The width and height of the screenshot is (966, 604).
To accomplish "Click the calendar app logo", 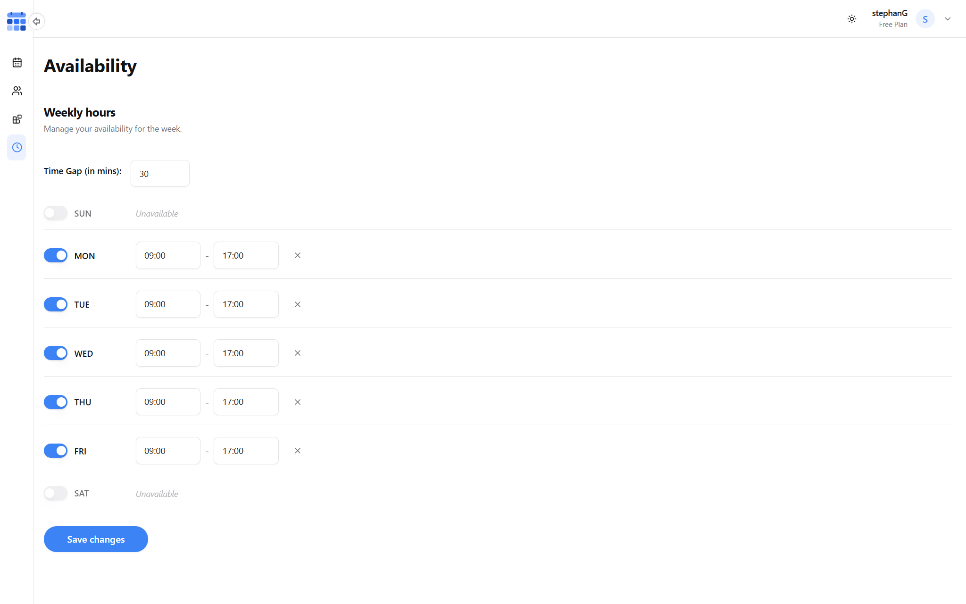I will coord(16,21).
